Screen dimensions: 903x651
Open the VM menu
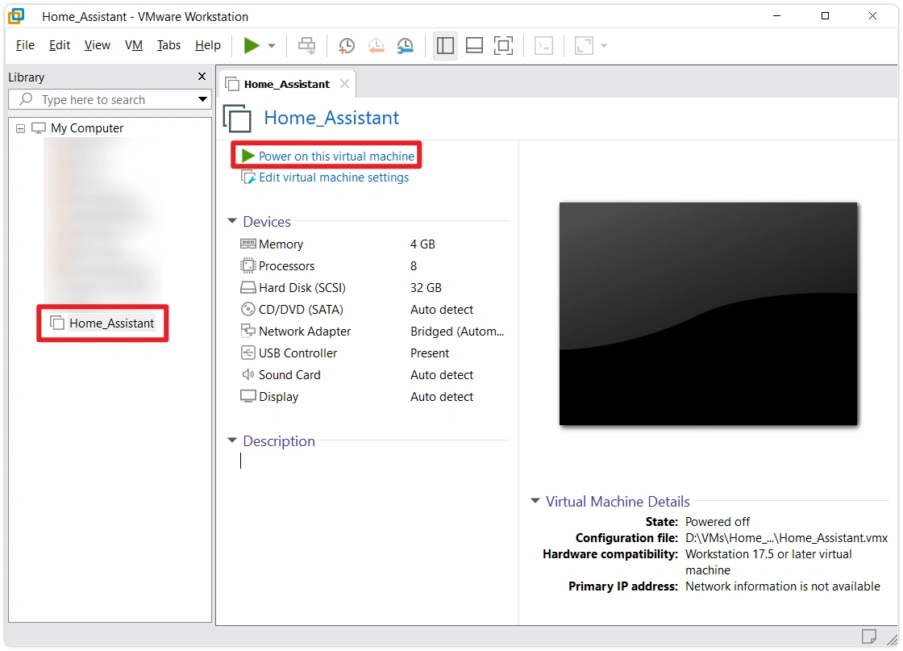[134, 45]
